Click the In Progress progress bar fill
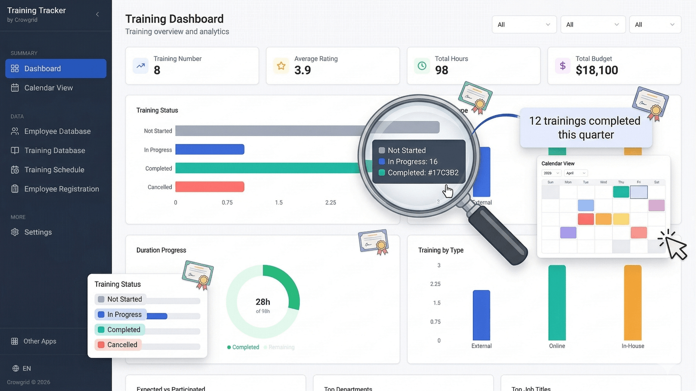This screenshot has height=391, width=696. 157,316
